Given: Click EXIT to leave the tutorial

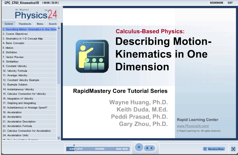Looking at the screenshot, I should pyautogui.click(x=230, y=3).
